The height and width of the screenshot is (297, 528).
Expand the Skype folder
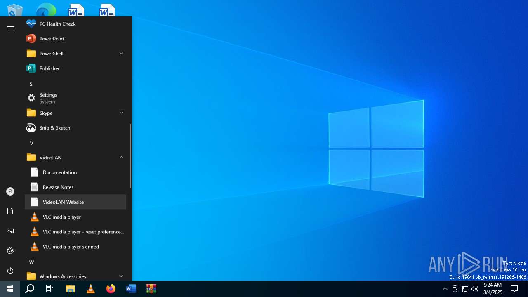(x=121, y=113)
